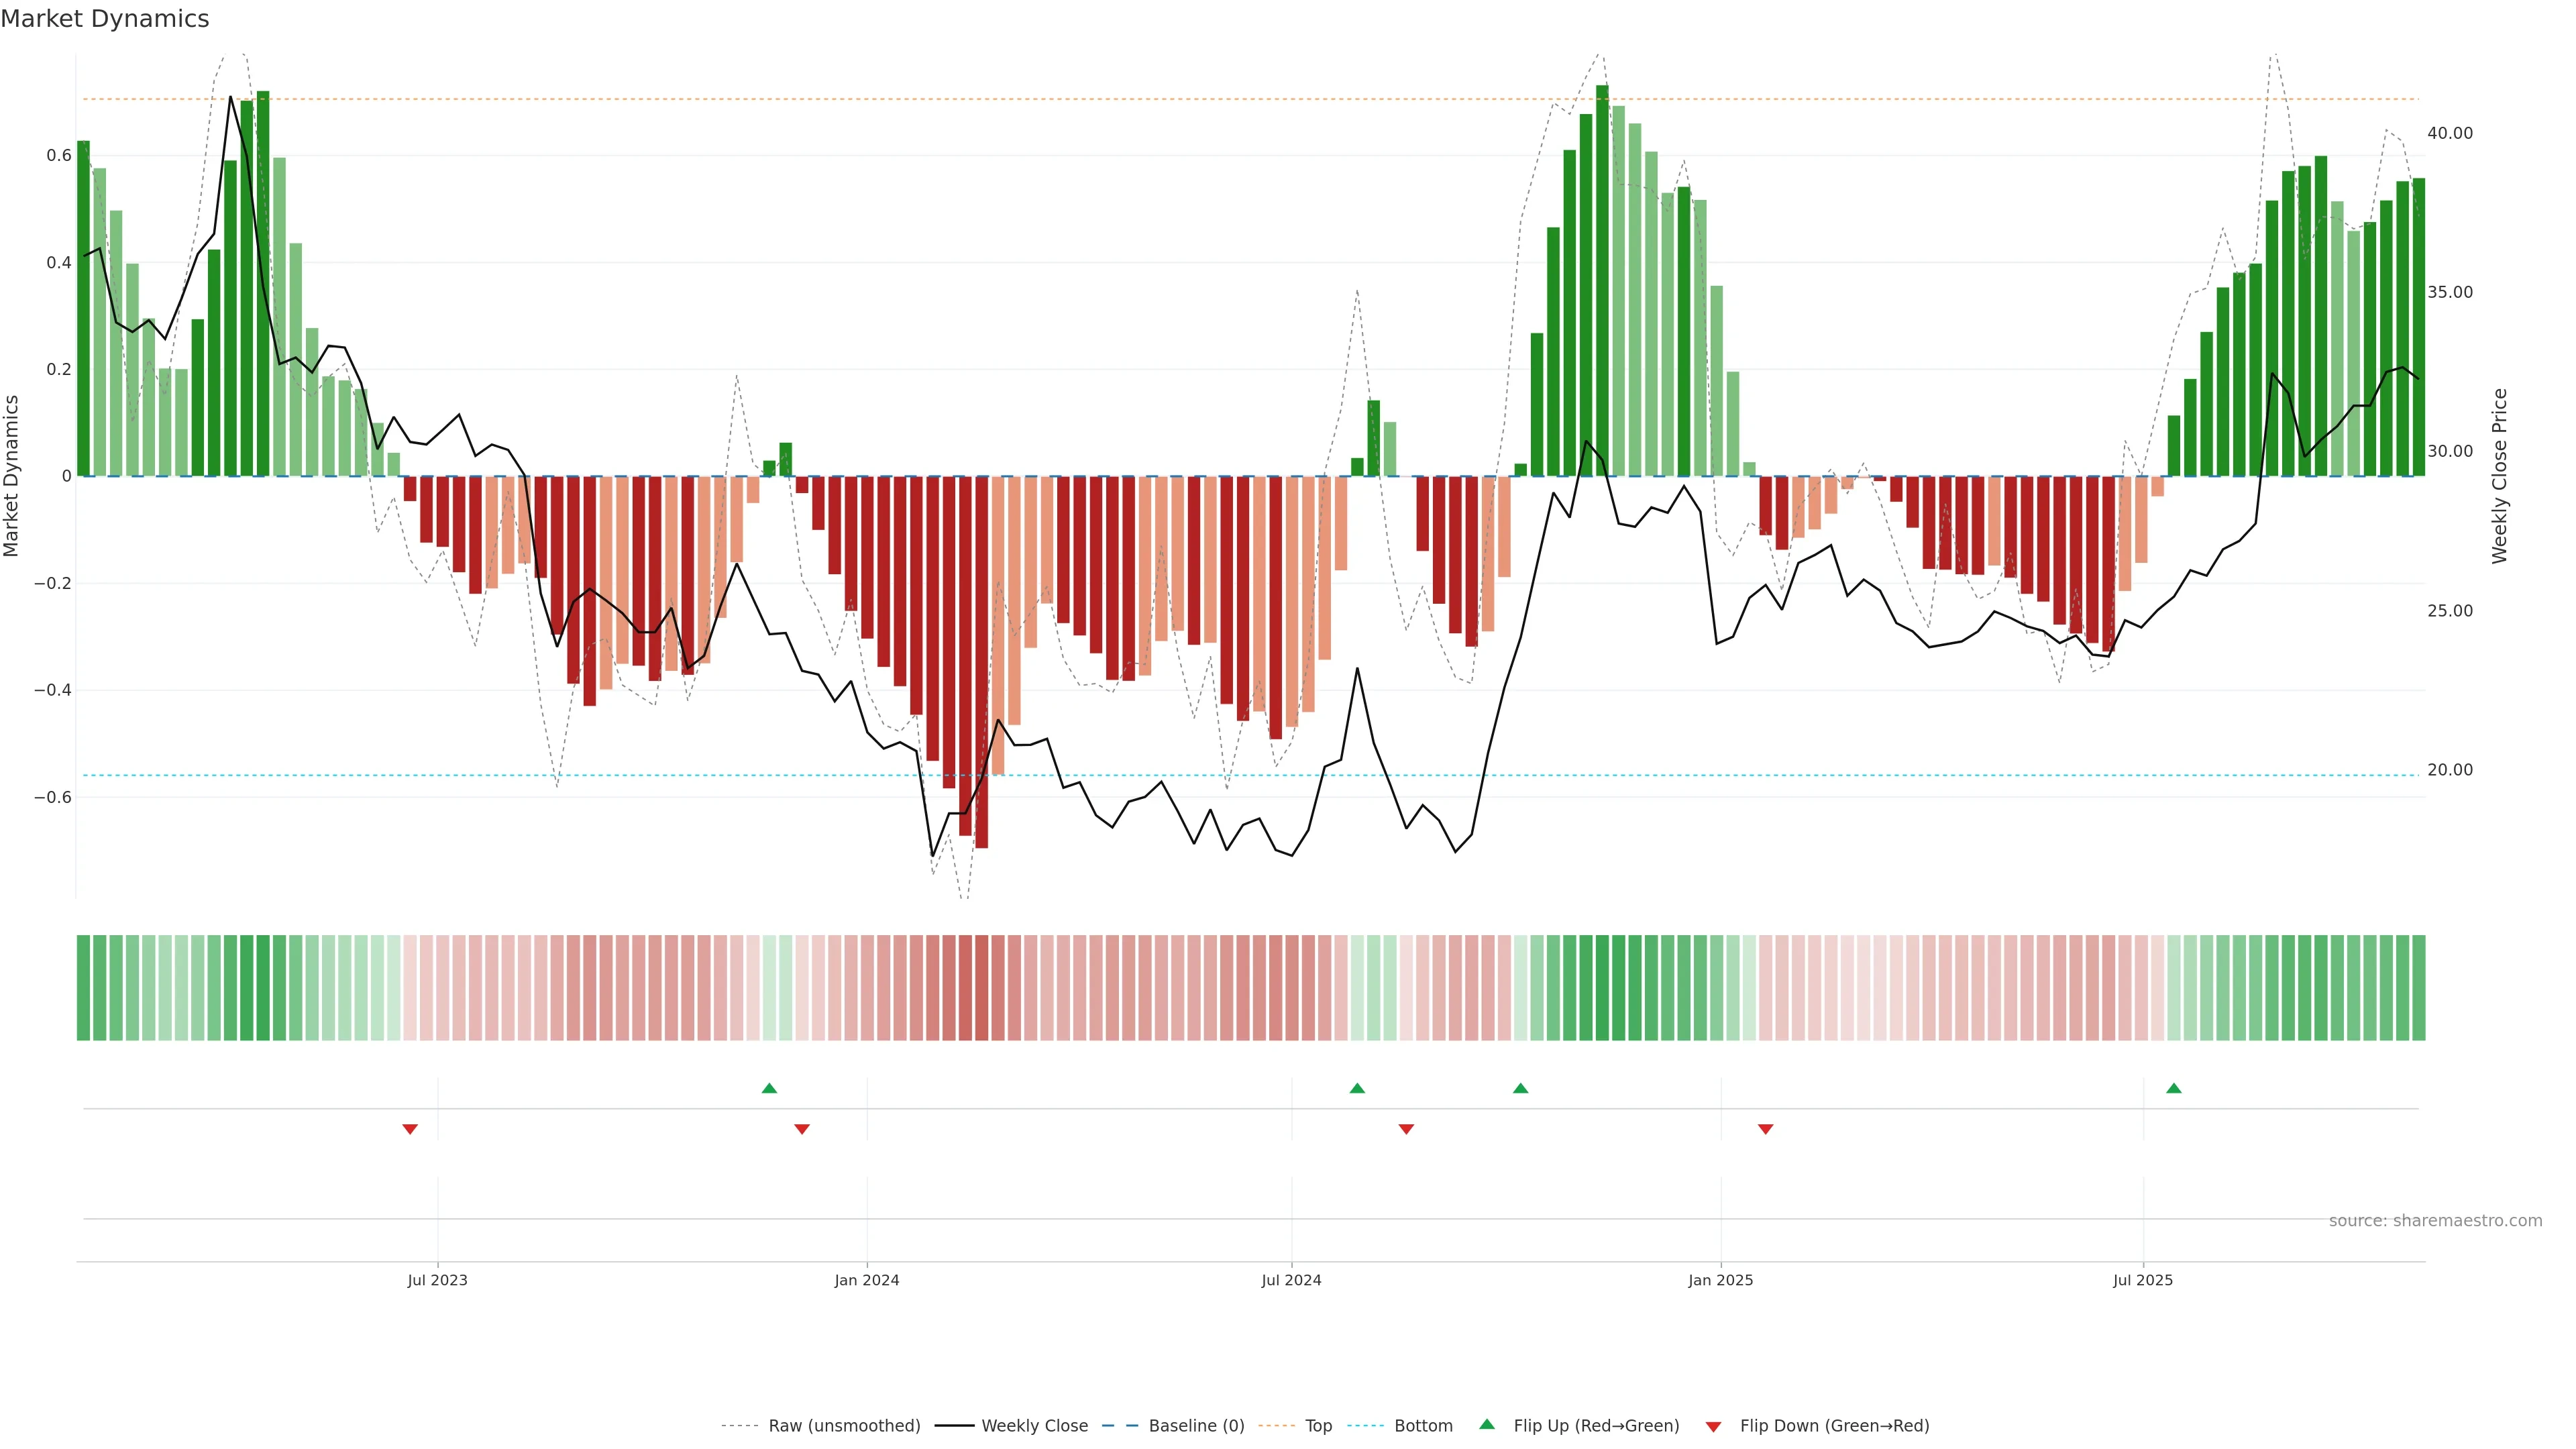This screenshot has width=2576, height=1449.
Task: Click the flip-down triangle just before Jan 2024
Action: 802,1129
